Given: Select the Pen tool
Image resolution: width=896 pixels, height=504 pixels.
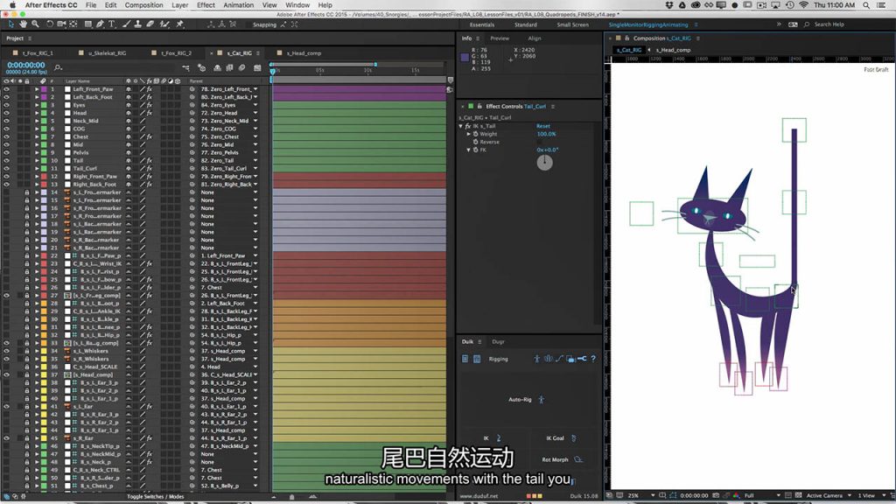Looking at the screenshot, I should click(100, 24).
